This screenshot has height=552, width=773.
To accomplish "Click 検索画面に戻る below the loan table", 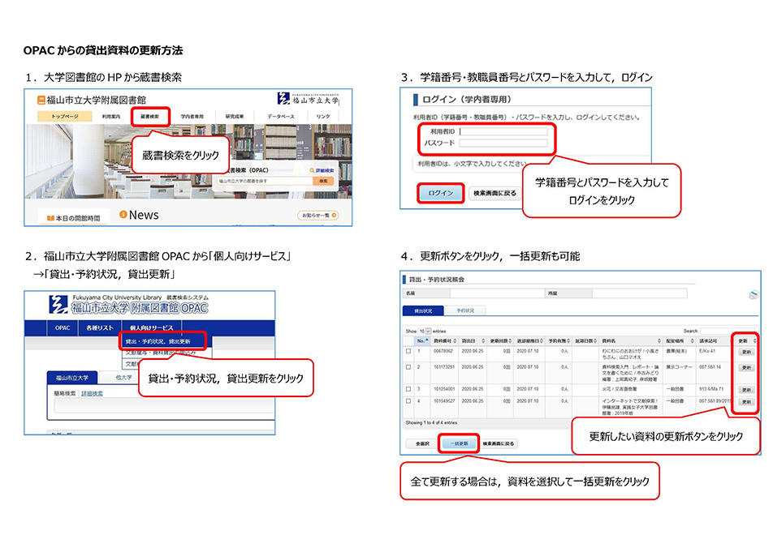I will tap(499, 443).
